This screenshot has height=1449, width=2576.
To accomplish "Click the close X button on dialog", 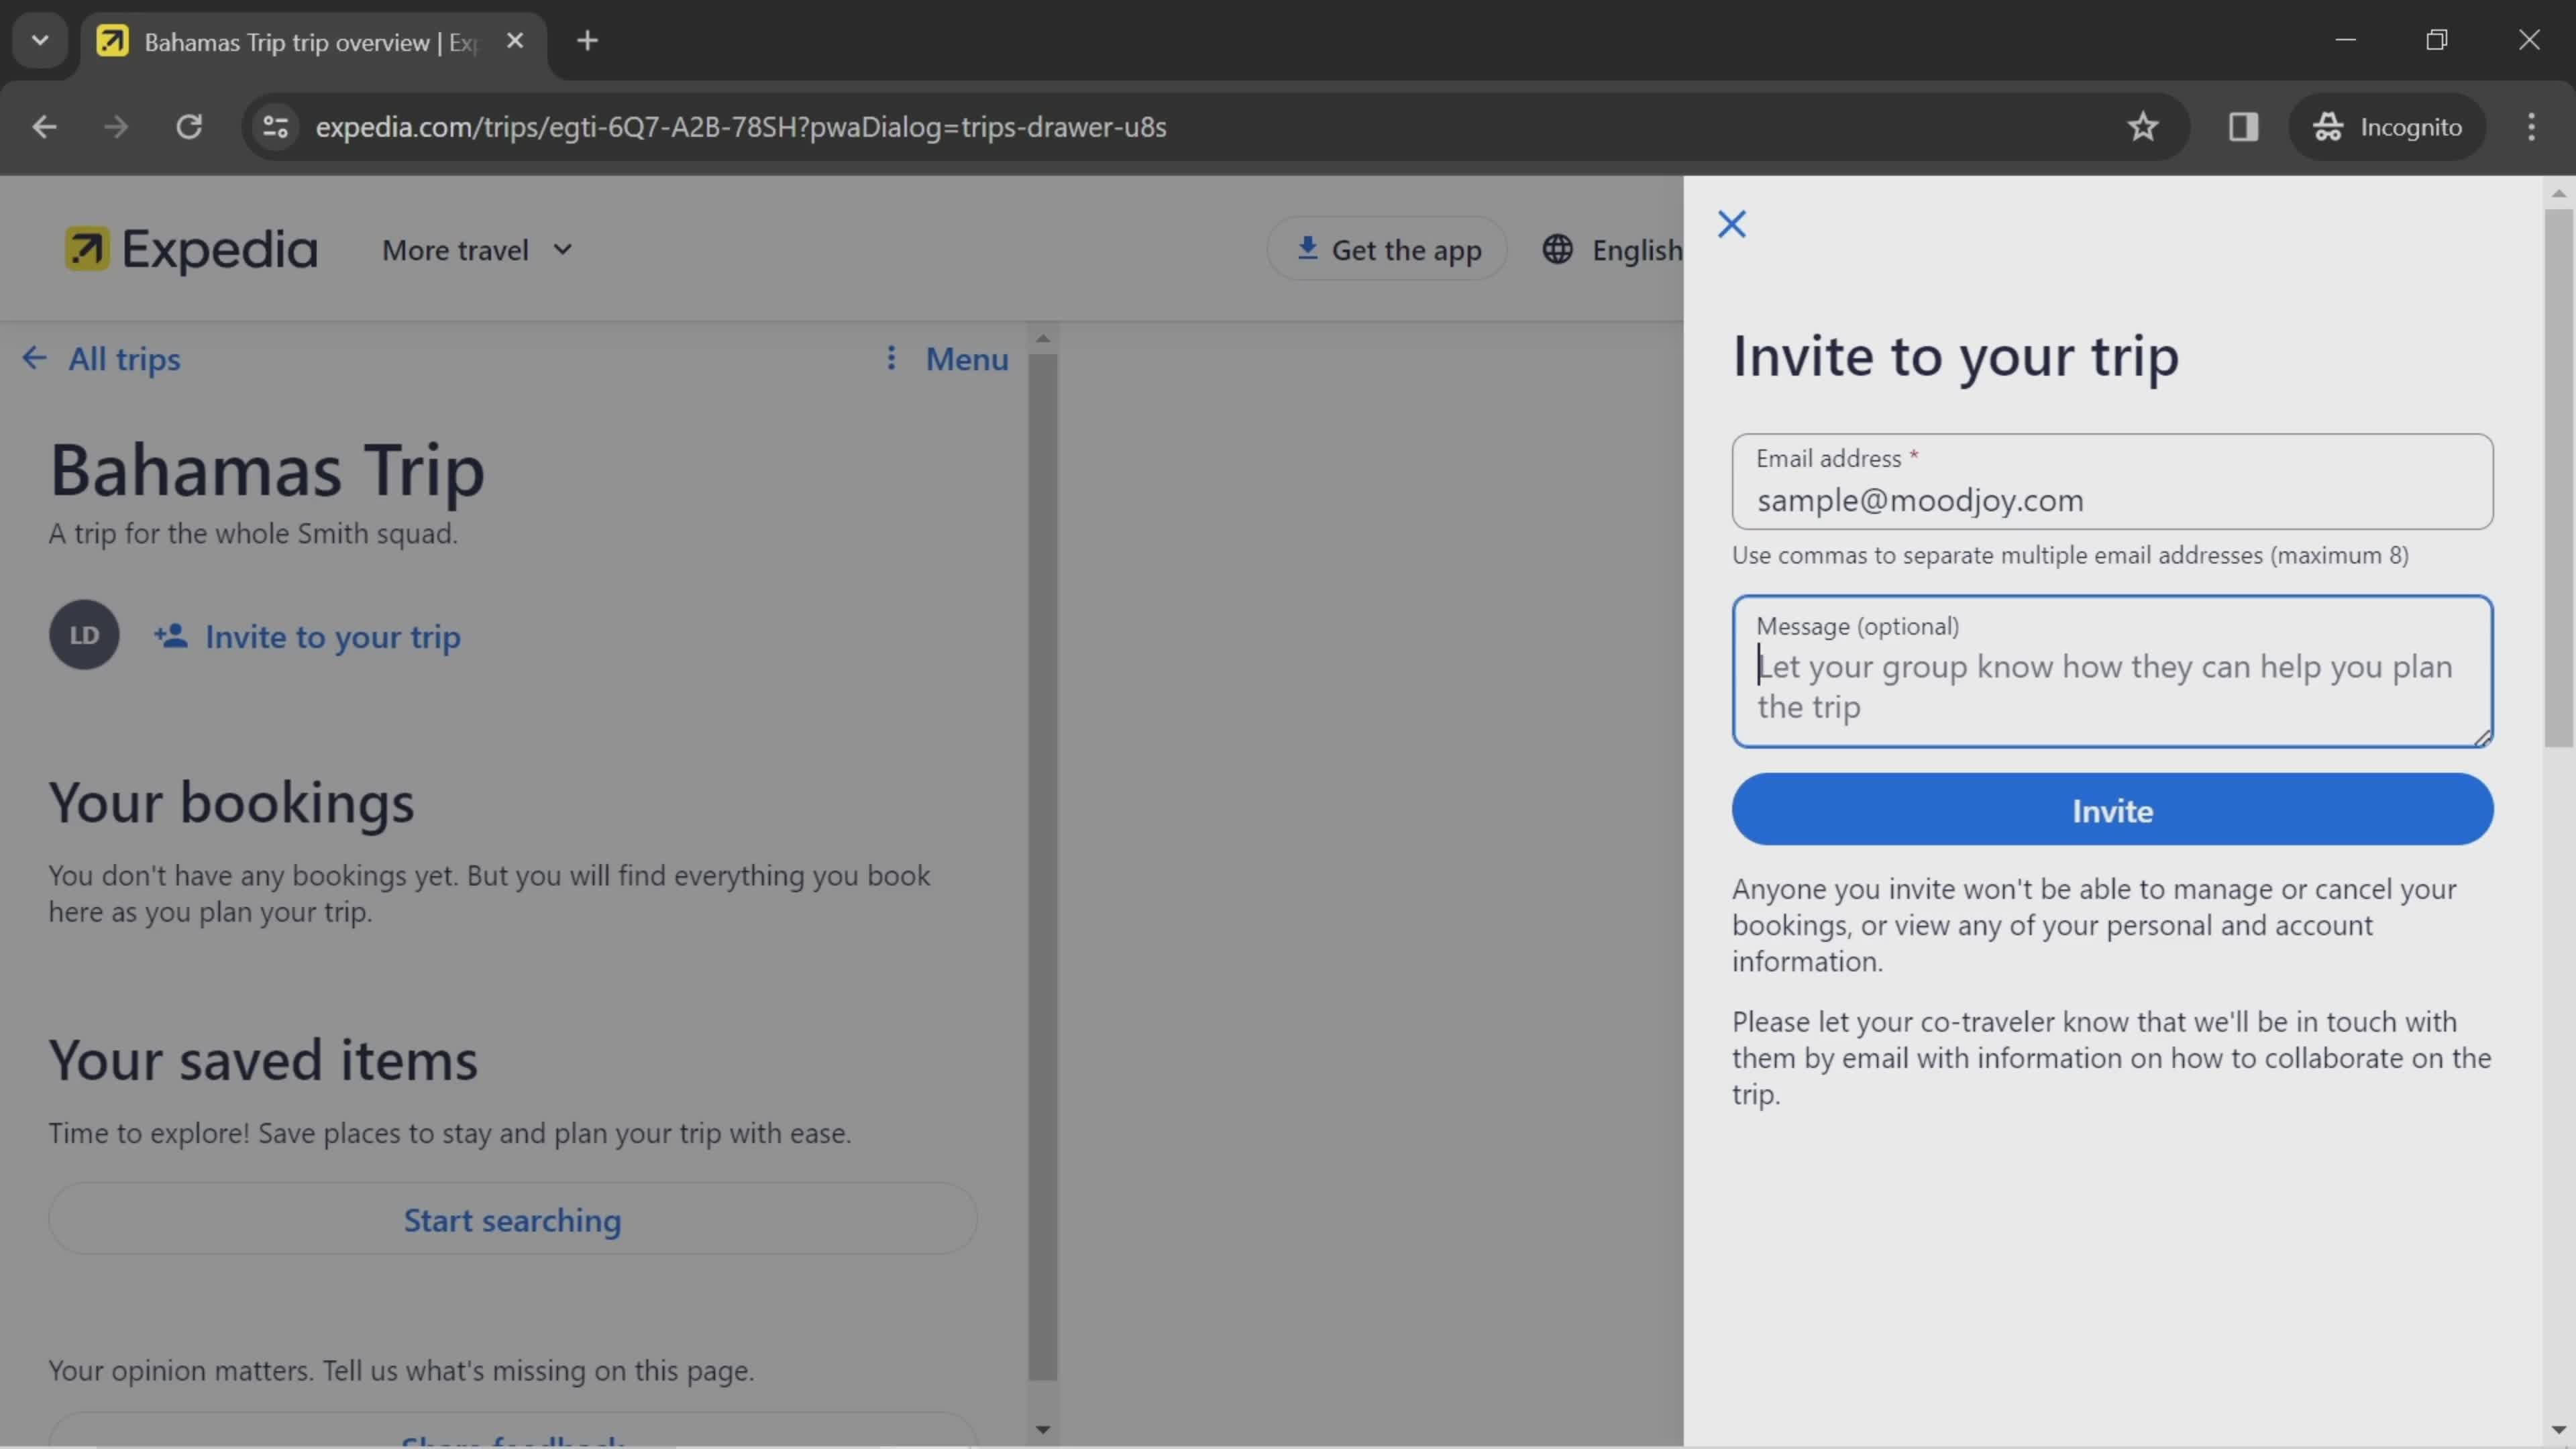I will pyautogui.click(x=1730, y=223).
